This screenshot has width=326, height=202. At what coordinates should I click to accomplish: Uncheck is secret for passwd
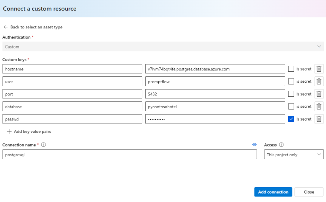pyautogui.click(x=291, y=119)
